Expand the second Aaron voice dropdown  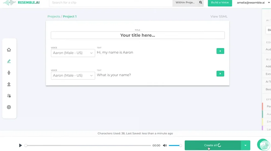point(73,75)
